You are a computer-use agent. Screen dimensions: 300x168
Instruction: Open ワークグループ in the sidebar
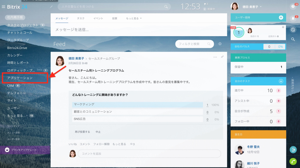[x=18, y=40]
